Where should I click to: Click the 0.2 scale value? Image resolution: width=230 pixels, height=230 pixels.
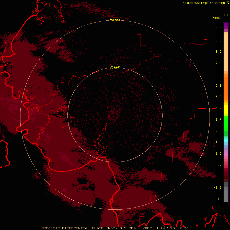coord(218,165)
